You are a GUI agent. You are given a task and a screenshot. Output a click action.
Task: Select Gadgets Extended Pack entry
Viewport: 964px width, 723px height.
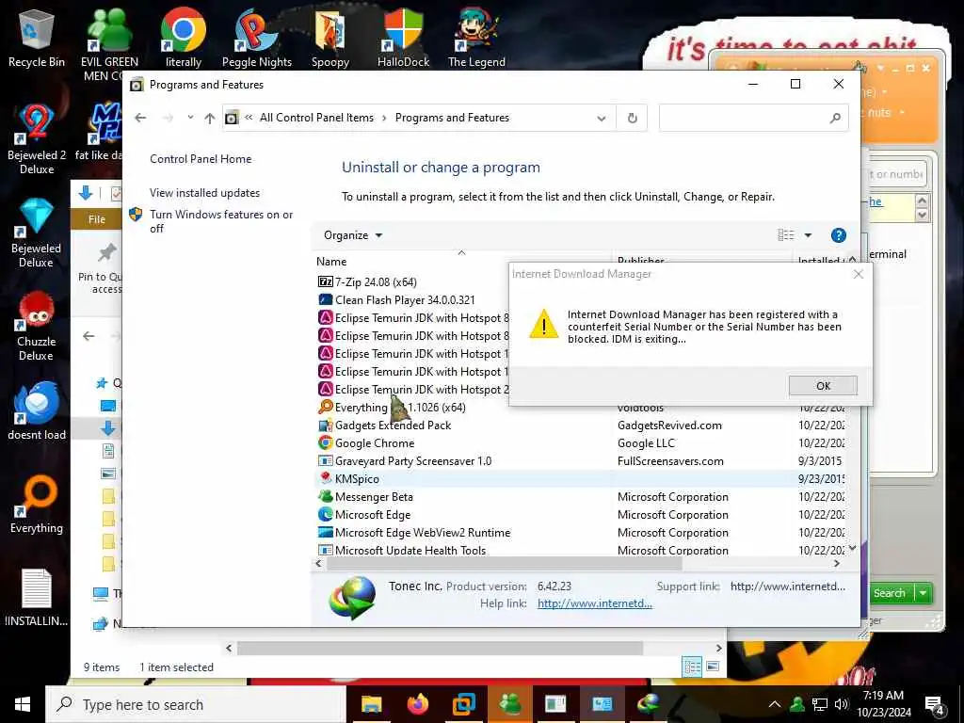[x=393, y=425]
